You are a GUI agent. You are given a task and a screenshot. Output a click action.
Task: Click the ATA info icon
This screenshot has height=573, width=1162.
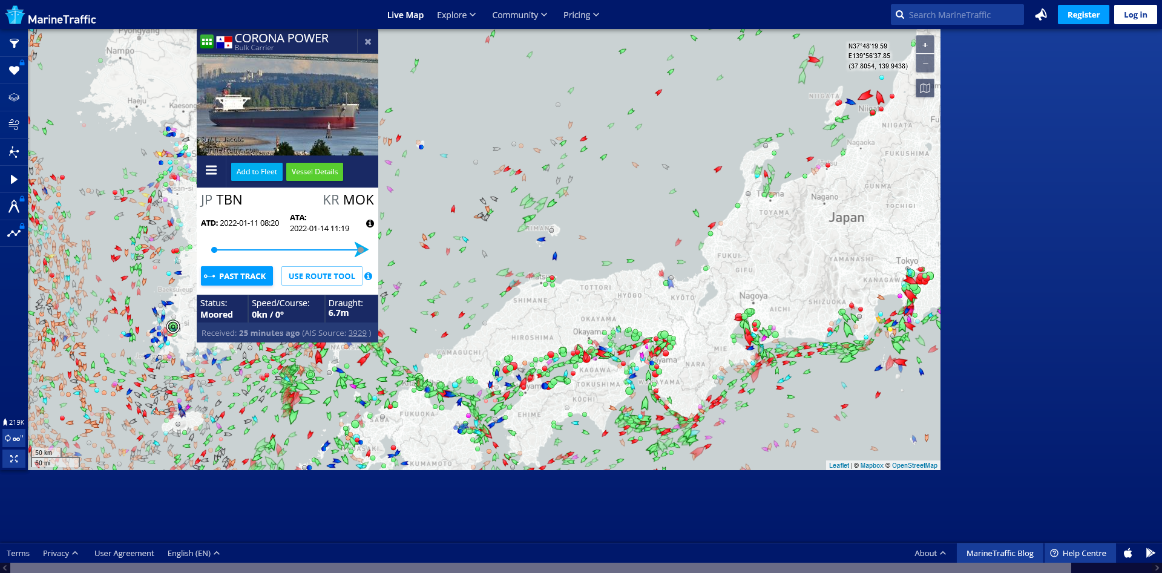click(370, 224)
